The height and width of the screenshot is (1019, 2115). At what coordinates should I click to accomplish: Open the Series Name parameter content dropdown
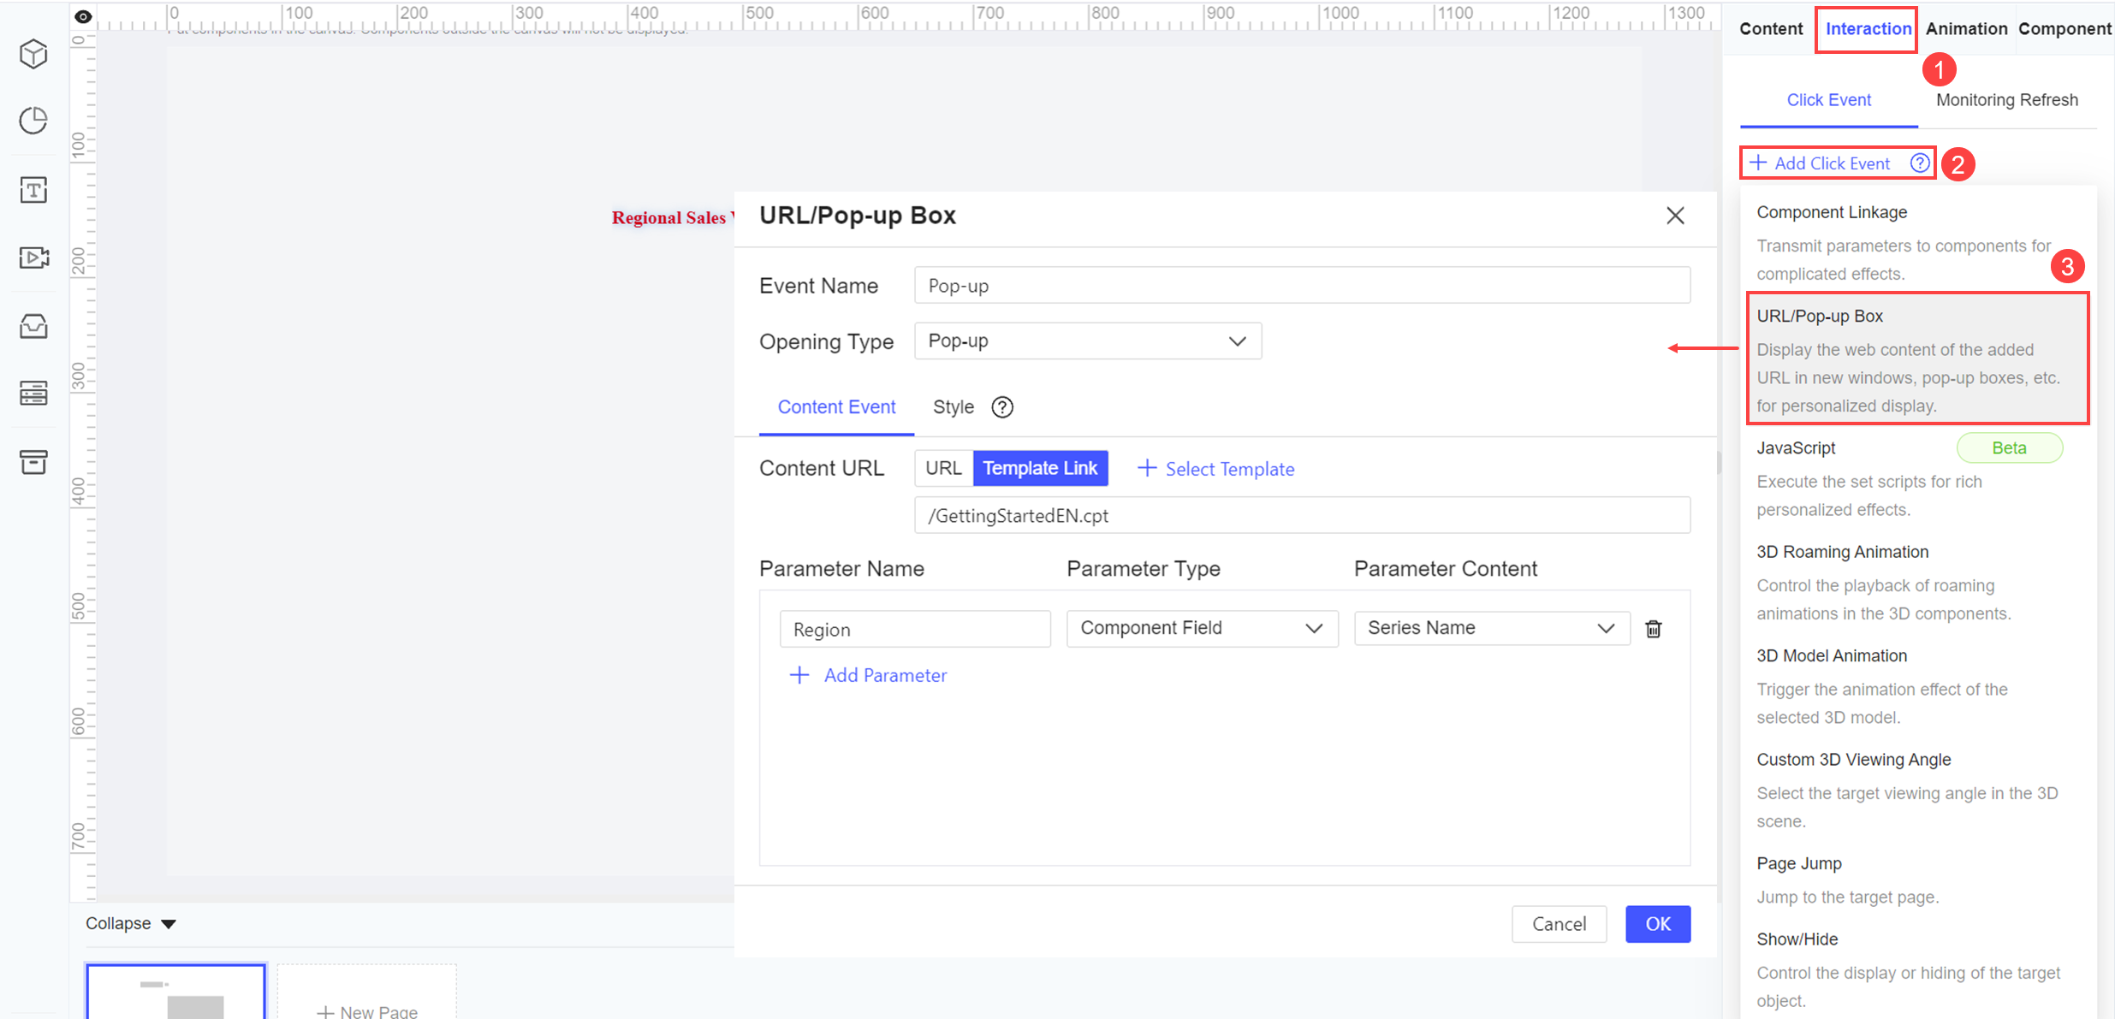point(1491,628)
